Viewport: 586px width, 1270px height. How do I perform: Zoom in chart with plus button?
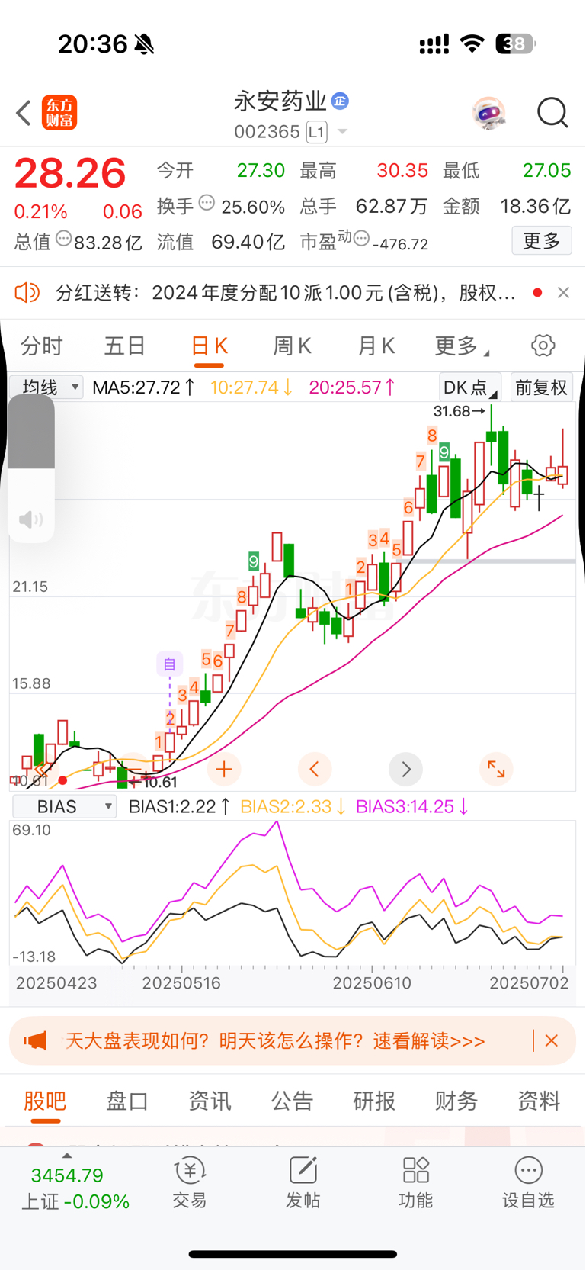click(224, 770)
